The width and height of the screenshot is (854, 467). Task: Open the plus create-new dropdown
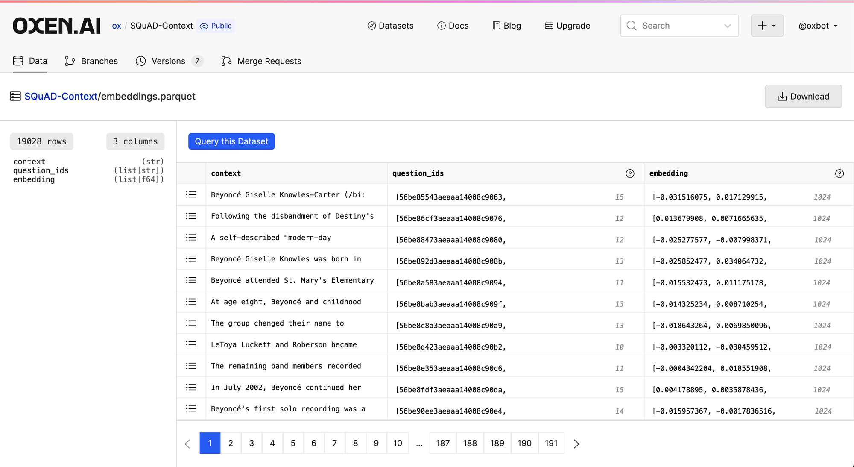[767, 26]
